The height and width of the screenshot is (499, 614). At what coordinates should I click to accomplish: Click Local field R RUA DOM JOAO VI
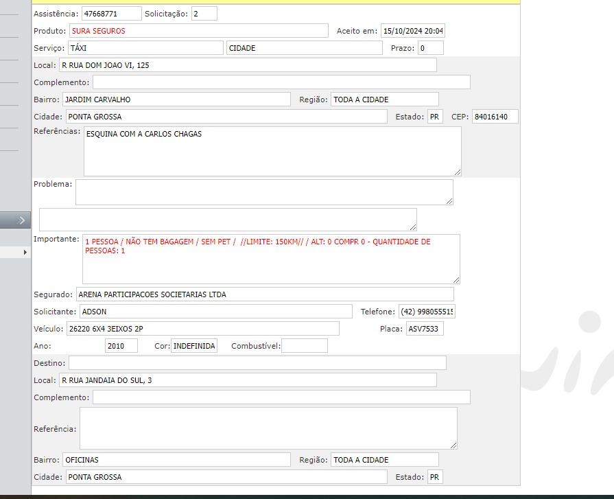(248, 65)
